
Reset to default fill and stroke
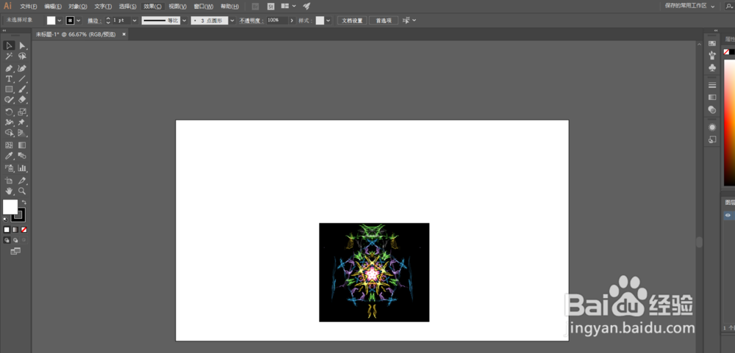point(5,219)
